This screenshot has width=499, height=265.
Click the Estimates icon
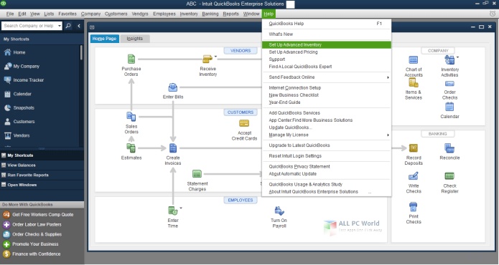click(x=131, y=148)
